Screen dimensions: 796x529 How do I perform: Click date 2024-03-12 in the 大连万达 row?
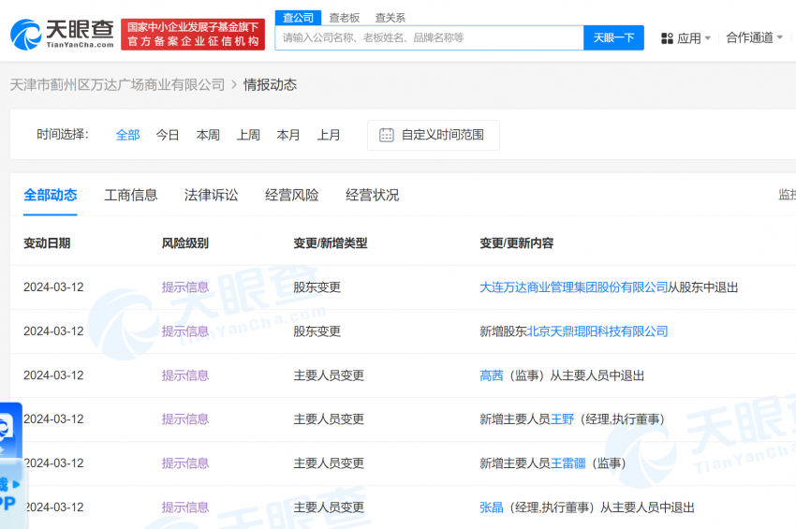pyautogui.click(x=53, y=287)
